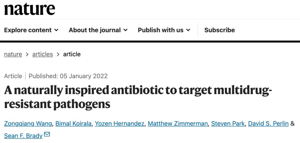This screenshot has width=300, height=143.
Task: Open author Matthew Zimmerman's profile
Action: pyautogui.click(x=178, y=124)
